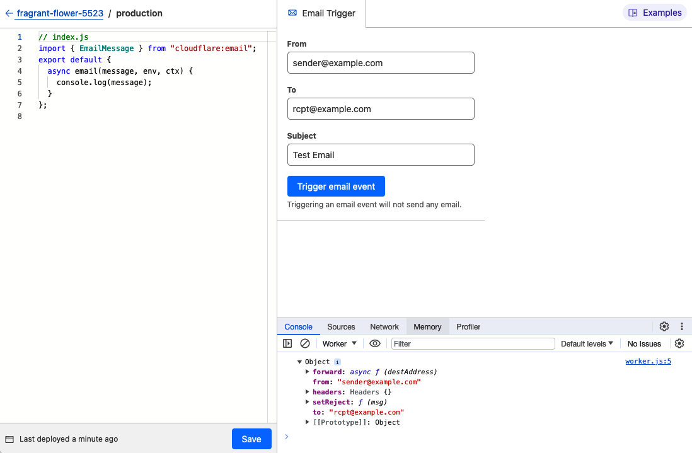Click the back arrow beside fragrant-flower-5523
Viewport: 692px width, 453px height.
point(9,14)
